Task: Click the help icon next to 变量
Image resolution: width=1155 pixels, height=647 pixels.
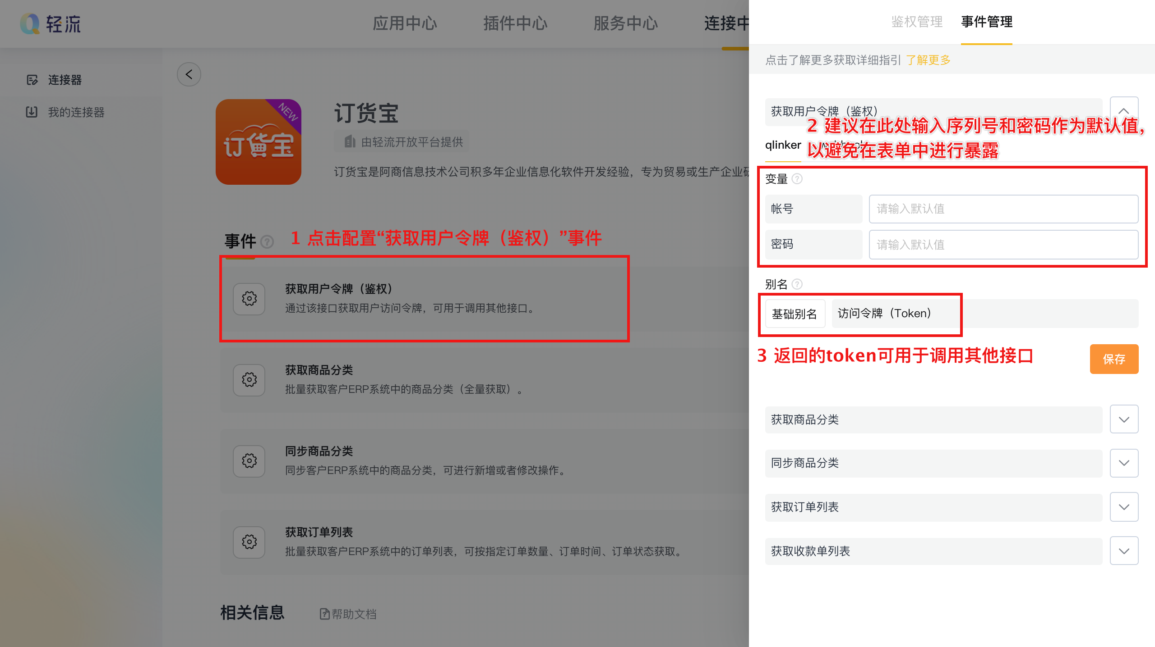Action: click(797, 179)
